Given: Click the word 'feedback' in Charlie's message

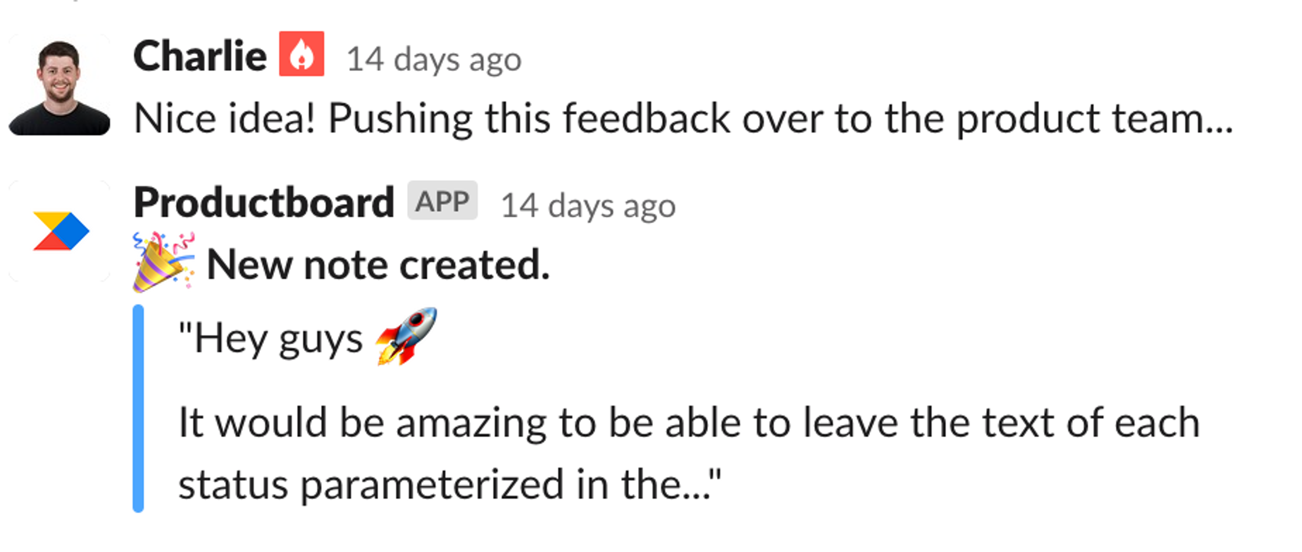Looking at the screenshot, I should (x=647, y=118).
